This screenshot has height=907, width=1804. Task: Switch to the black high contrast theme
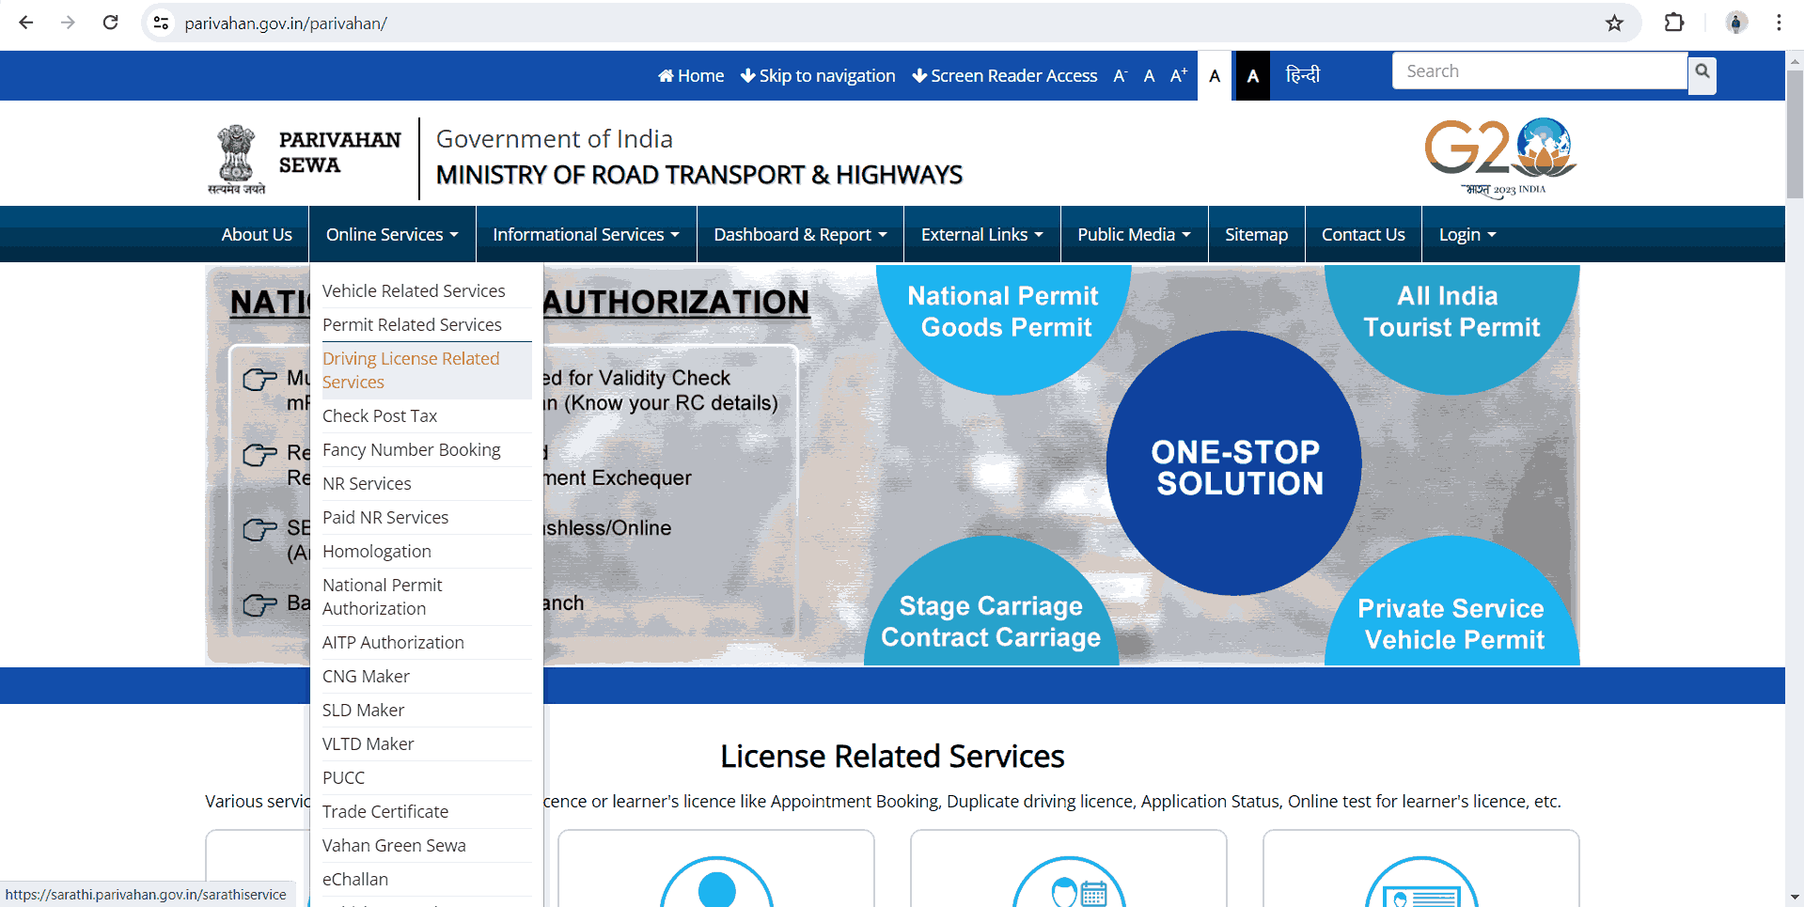pos(1252,76)
